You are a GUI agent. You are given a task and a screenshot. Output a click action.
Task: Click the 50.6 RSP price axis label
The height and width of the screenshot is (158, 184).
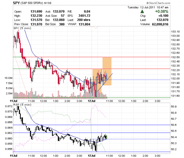[x=174, y=125]
